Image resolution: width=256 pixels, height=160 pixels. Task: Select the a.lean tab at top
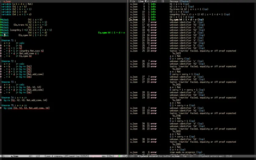point(7,1)
